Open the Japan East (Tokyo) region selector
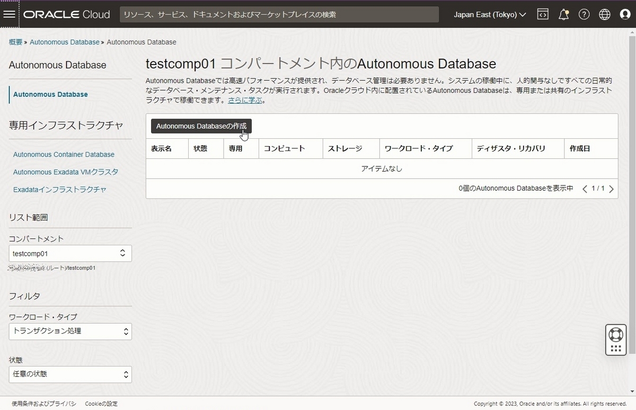Viewport: 636px width, 410px height. (x=489, y=14)
